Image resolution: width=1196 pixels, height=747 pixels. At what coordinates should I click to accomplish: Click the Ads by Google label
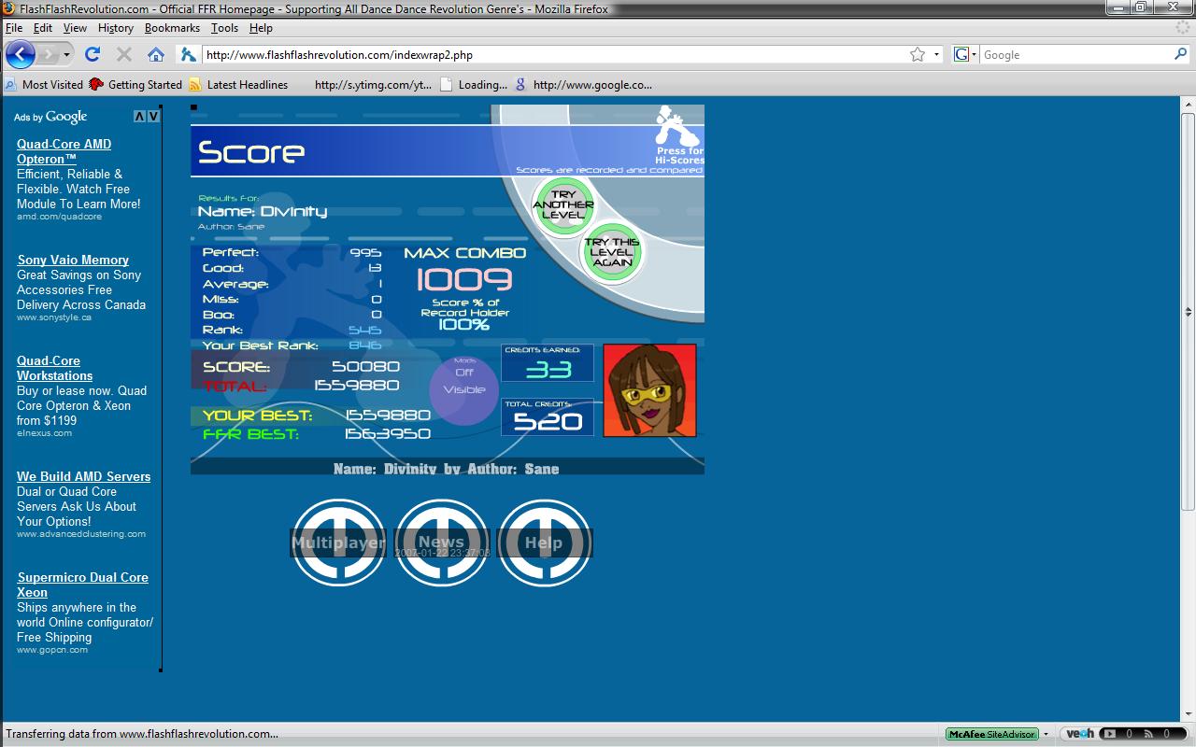50,117
